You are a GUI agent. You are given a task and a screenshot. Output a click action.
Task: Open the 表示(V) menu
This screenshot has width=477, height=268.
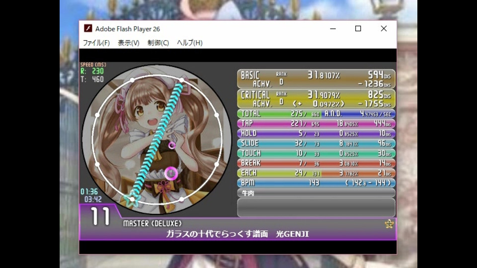(x=128, y=43)
